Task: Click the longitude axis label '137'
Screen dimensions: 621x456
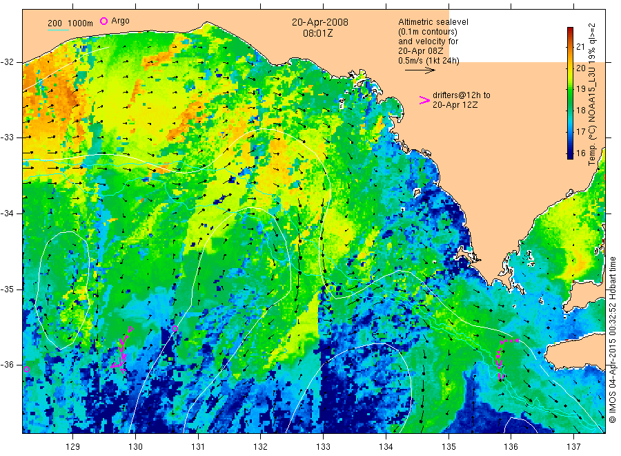Action: click(x=573, y=446)
